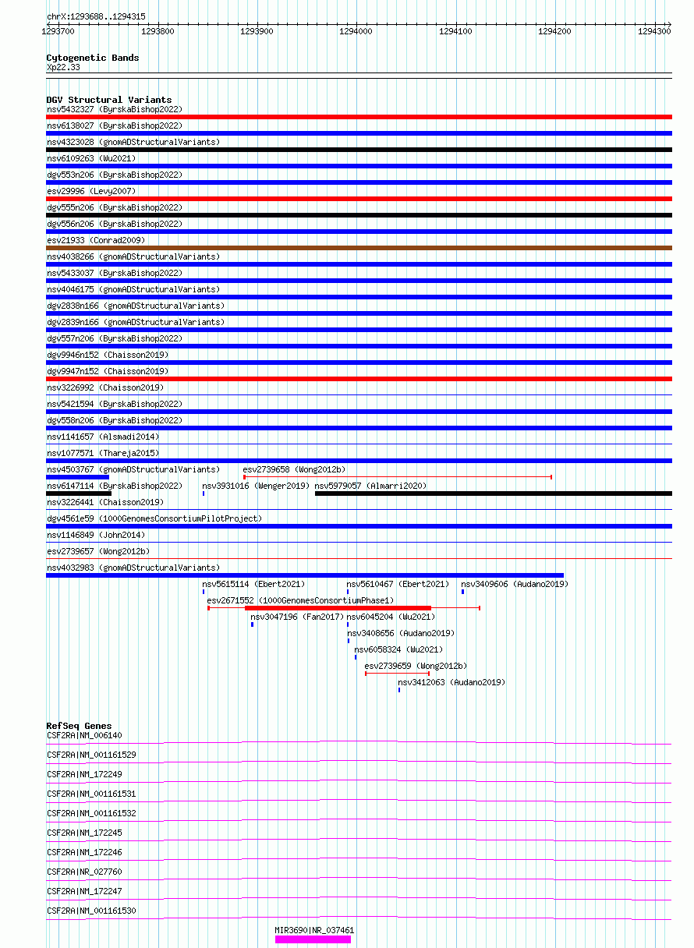The image size is (694, 948).
Task: Open nsv4323028 gnomAD structural variant label
Action: pos(133,142)
